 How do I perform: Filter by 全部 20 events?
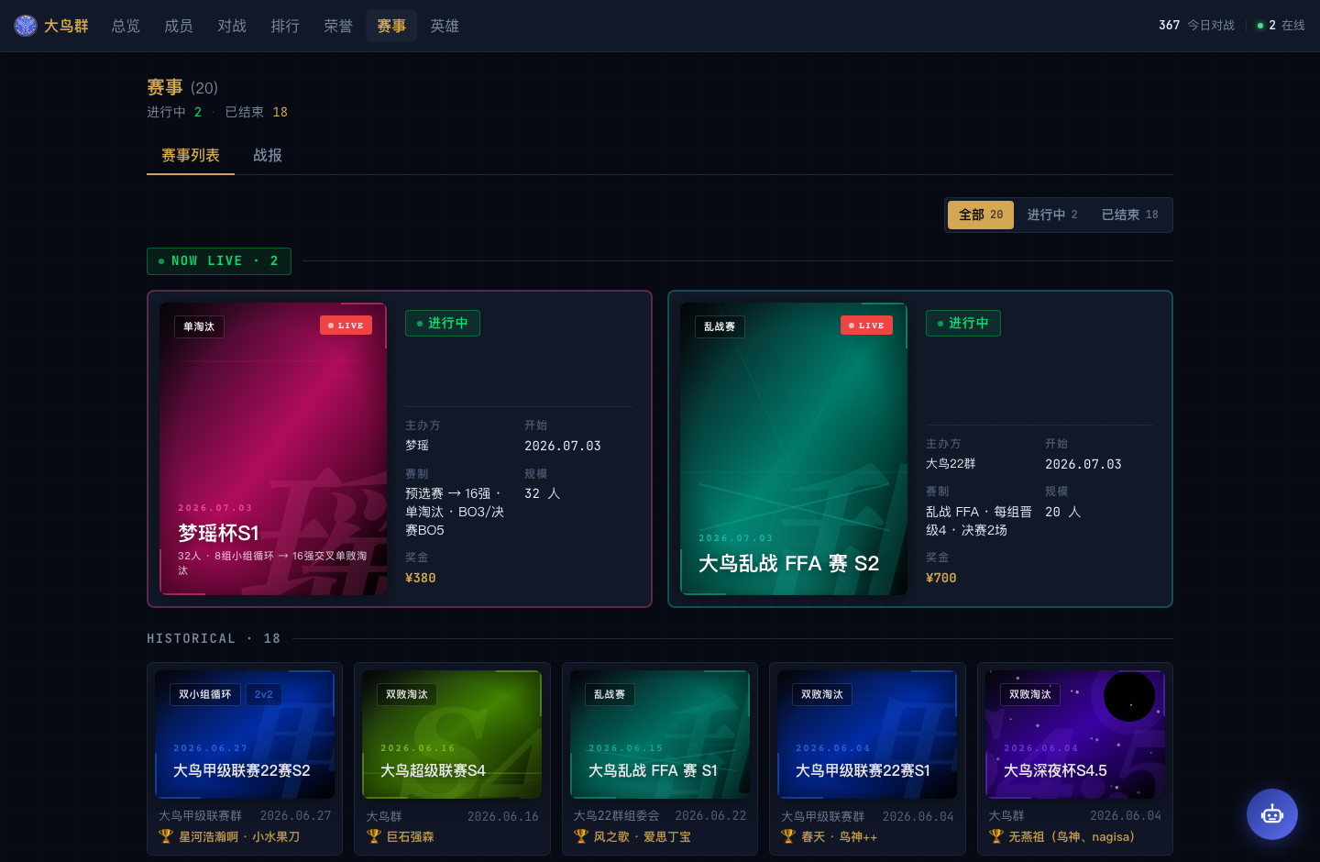(x=981, y=215)
